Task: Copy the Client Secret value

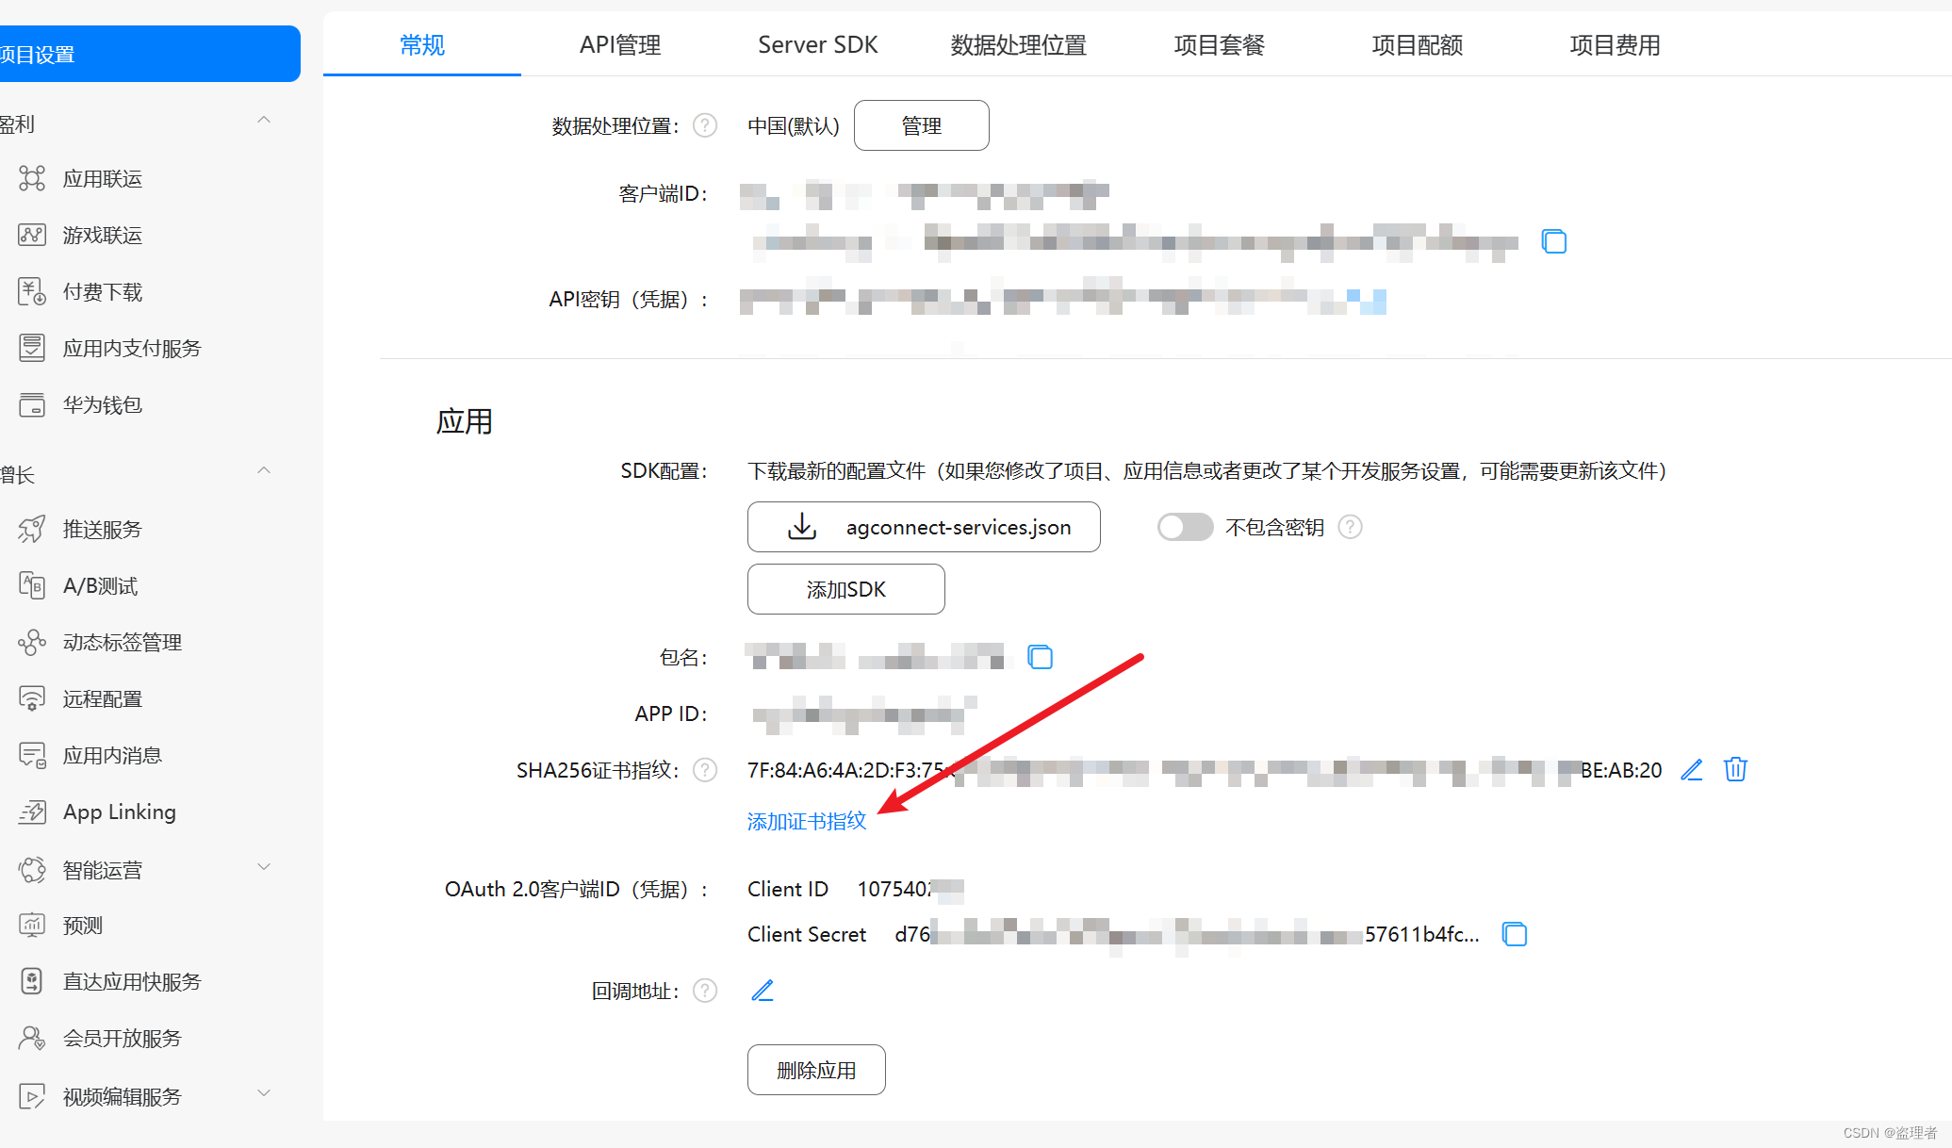Action: tap(1515, 934)
